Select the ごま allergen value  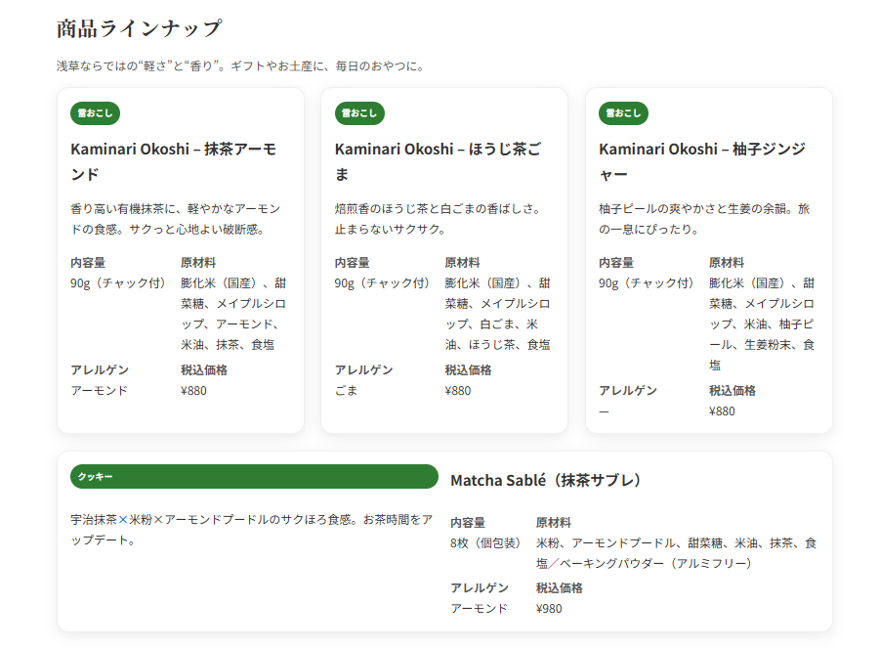tap(346, 390)
